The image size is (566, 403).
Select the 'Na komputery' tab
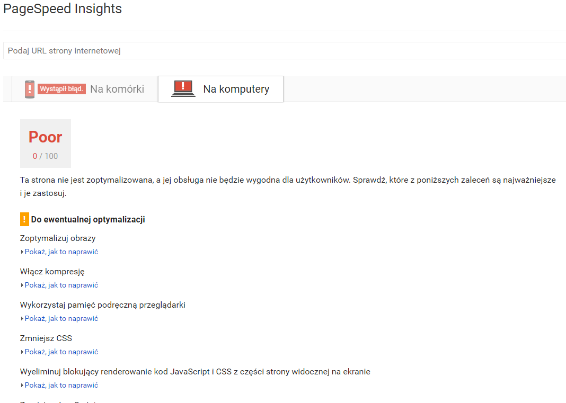coord(236,89)
